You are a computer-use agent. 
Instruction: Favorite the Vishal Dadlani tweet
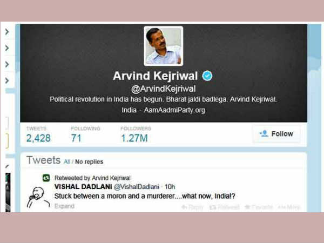259,207
